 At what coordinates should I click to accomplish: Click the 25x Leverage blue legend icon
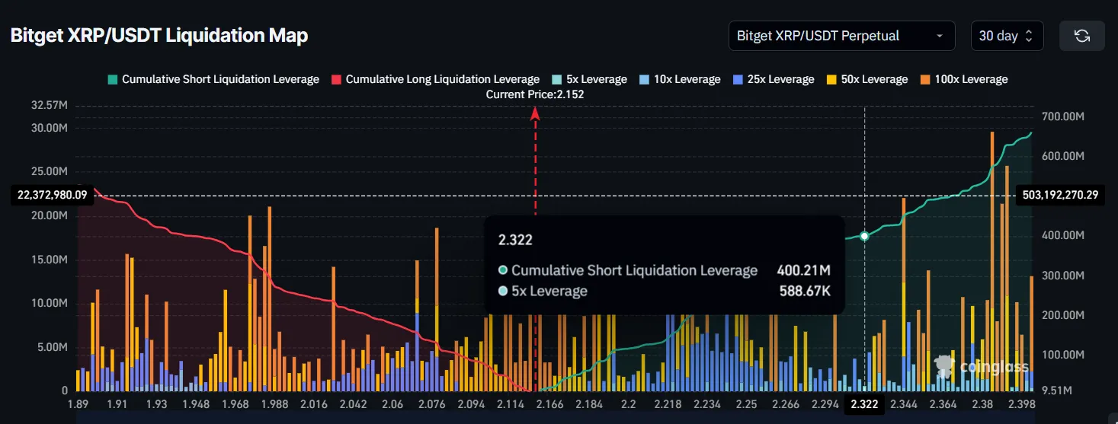pos(736,79)
